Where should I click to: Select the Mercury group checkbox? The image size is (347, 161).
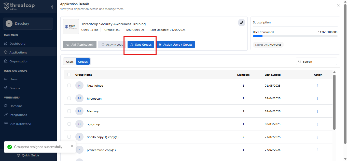pos(69,111)
